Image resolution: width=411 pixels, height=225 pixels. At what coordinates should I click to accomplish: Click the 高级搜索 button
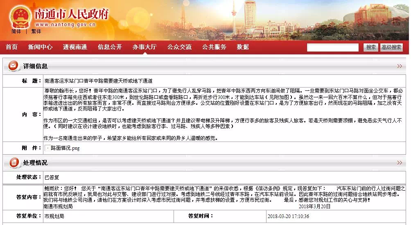click(x=391, y=47)
